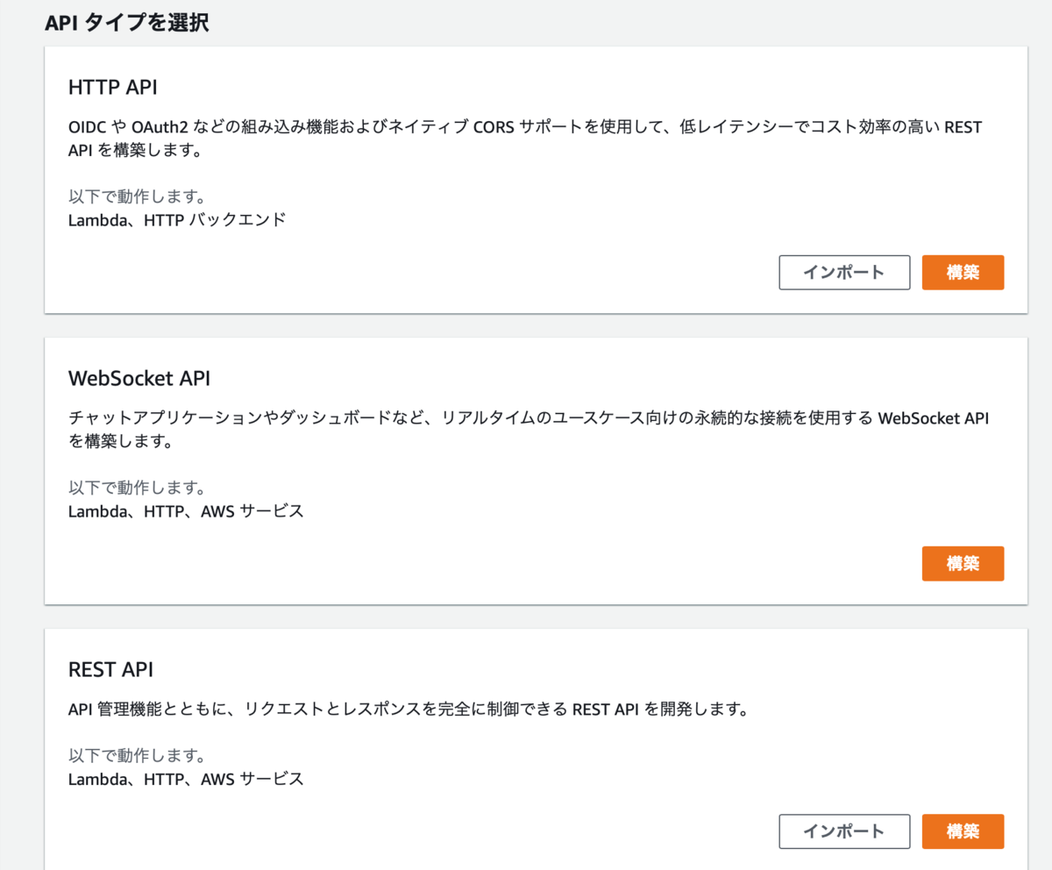Viewport: 1052px width, 870px height.
Task: Click '以下で動作します。' label in WebSocket API card
Action: click(x=137, y=487)
